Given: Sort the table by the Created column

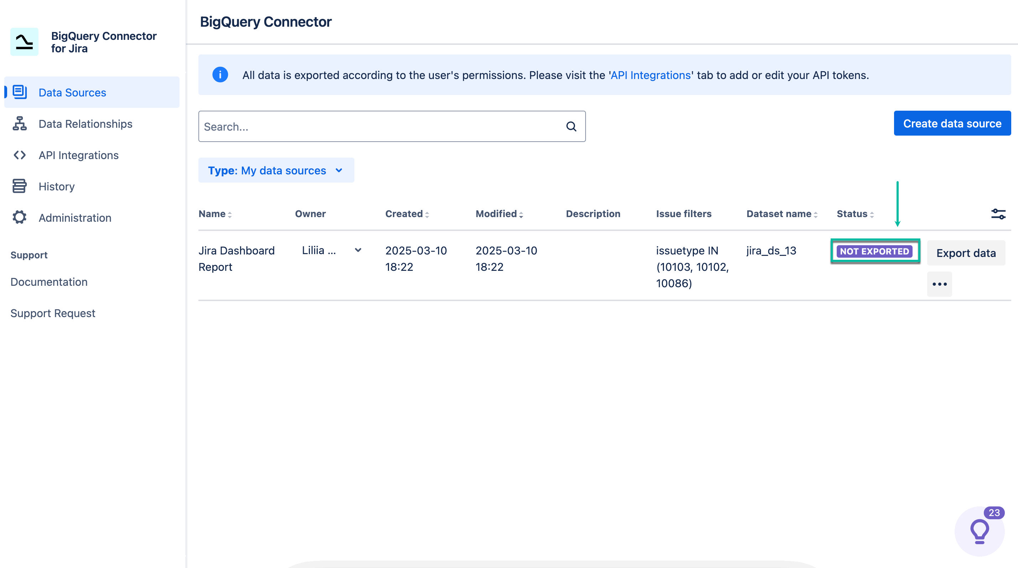Looking at the screenshot, I should (x=406, y=214).
